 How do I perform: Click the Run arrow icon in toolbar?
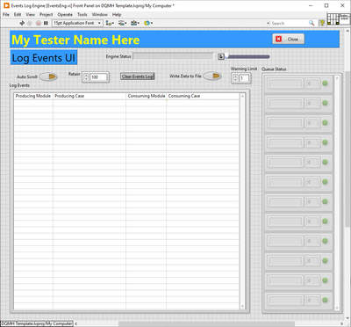[x=22, y=23]
